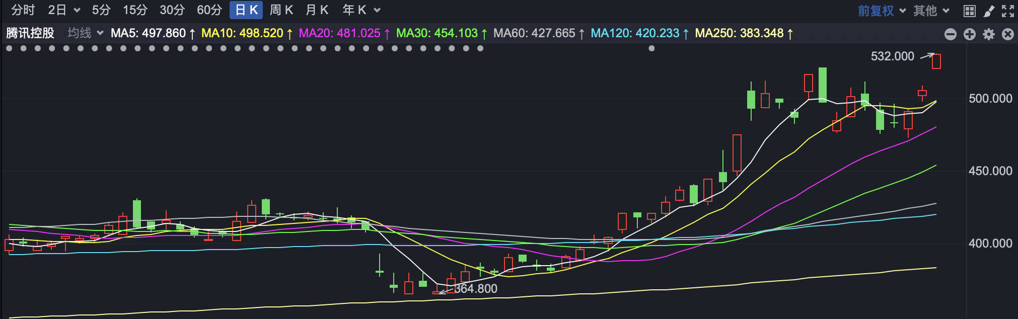This screenshot has width=1018, height=319.
Task: Click the 364.800 low price annotation
Action: click(x=476, y=289)
